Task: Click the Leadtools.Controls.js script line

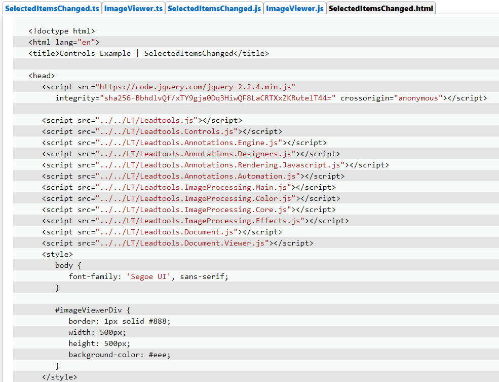Action: tap(162, 131)
